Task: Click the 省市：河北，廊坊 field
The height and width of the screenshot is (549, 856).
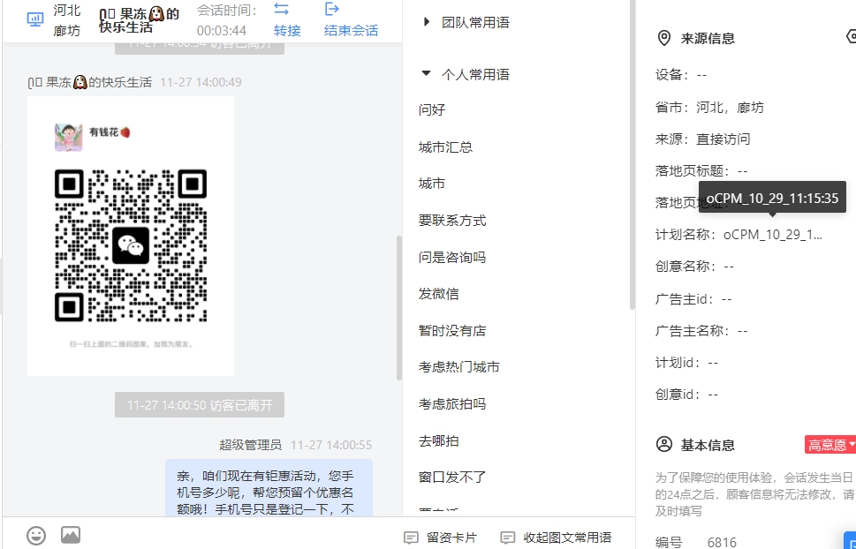Action: click(709, 108)
